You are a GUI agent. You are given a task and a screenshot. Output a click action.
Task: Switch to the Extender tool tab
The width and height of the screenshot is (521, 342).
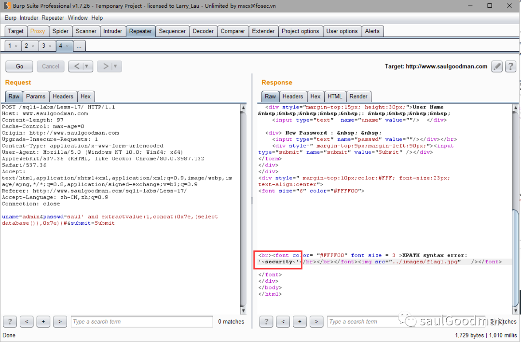click(263, 31)
